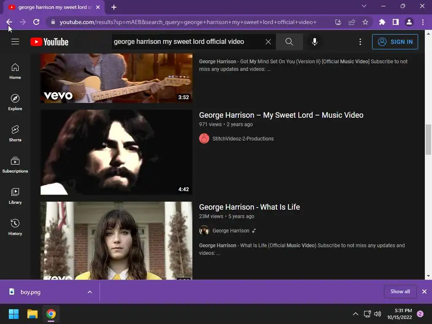Open notification badge in tray
The width and height of the screenshot is (432, 324).
[x=420, y=314]
